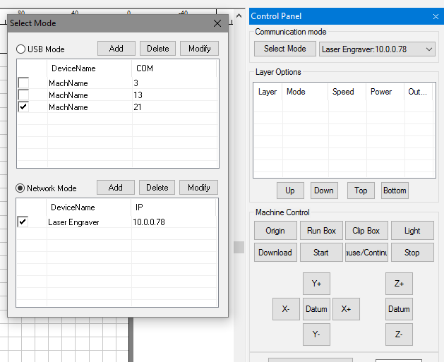This screenshot has width=444, height=362.
Task: Click the Bottom layer button
Action: click(x=395, y=191)
